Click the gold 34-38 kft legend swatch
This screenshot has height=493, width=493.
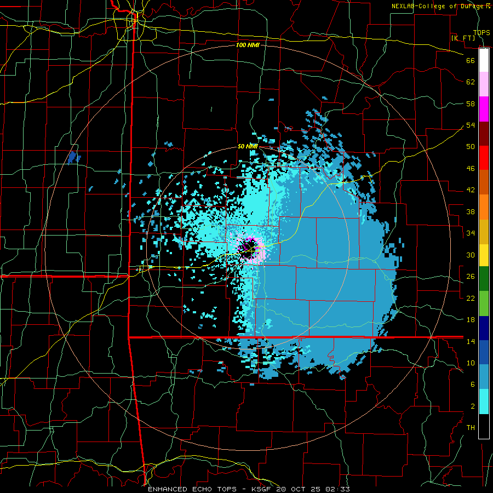click(x=484, y=232)
